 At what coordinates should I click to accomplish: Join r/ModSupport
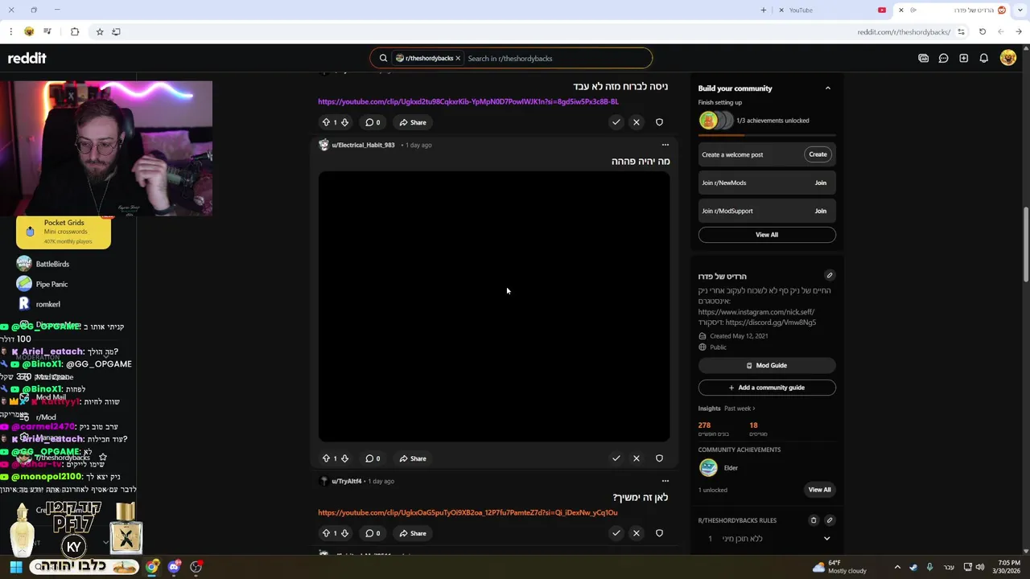coord(820,211)
